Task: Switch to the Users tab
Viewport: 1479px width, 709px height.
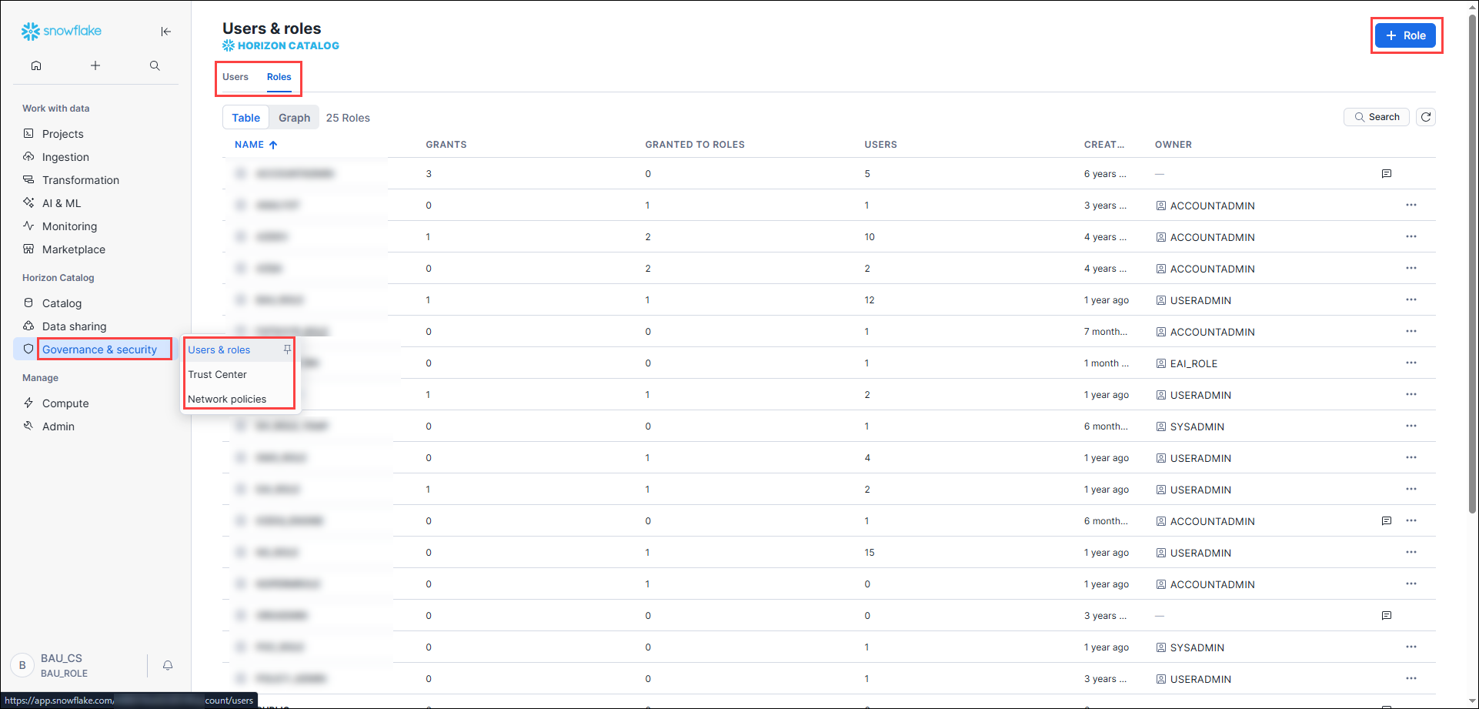Action: [x=235, y=77]
